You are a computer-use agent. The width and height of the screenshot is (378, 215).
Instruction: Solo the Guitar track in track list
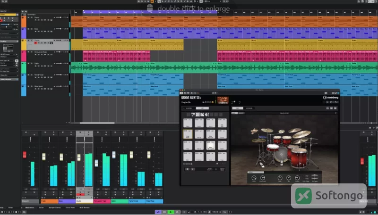32,63
